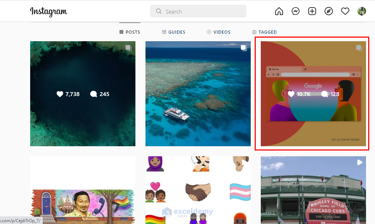The image size is (375, 224).
Task: Open the activity heart icon
Action: click(345, 11)
